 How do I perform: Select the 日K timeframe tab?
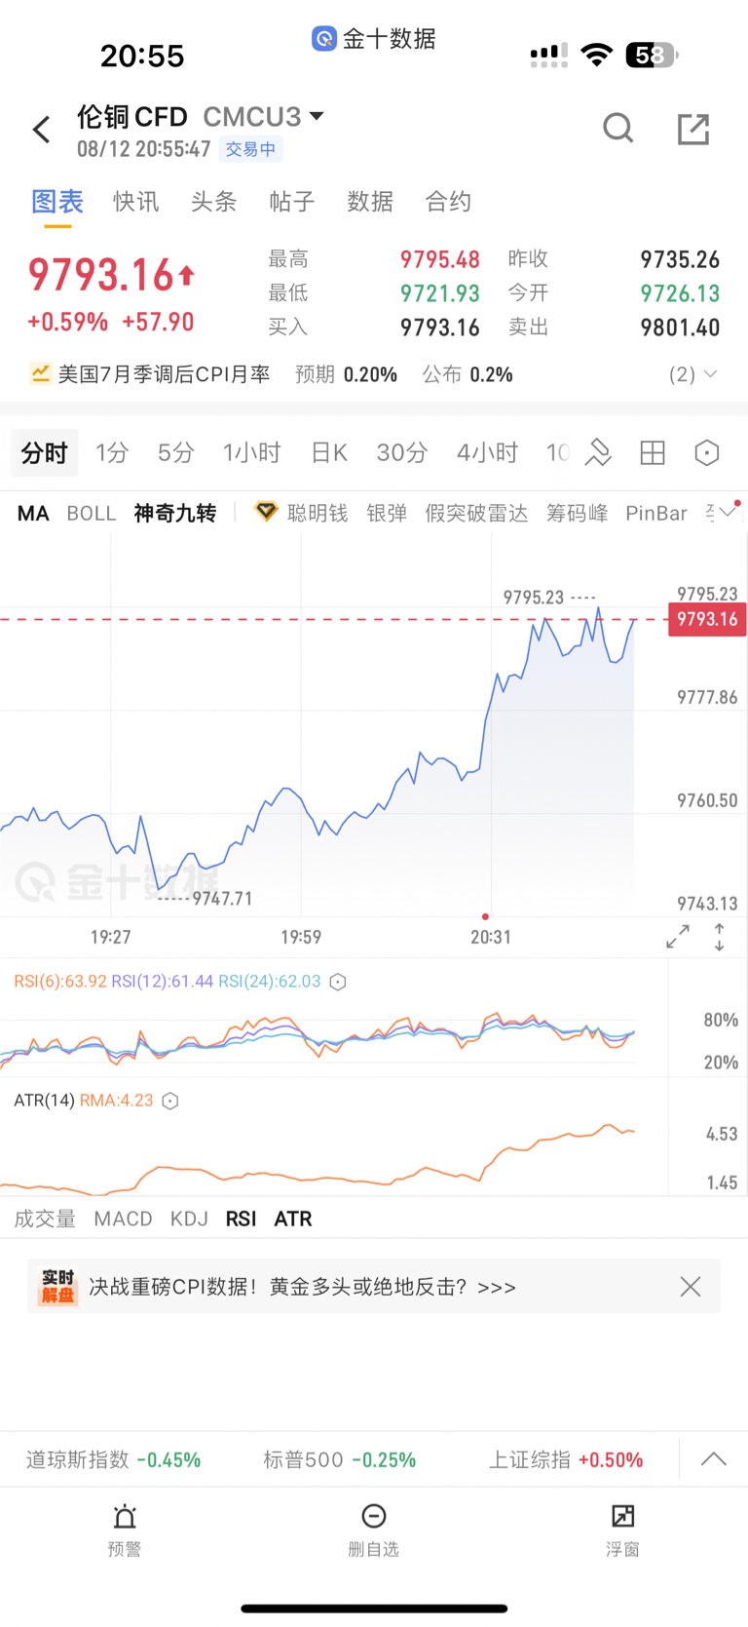click(329, 452)
